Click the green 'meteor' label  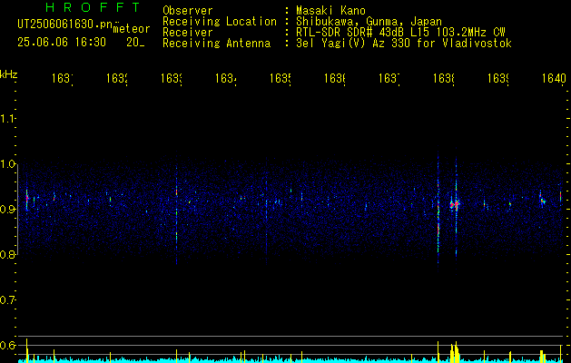[x=132, y=29]
